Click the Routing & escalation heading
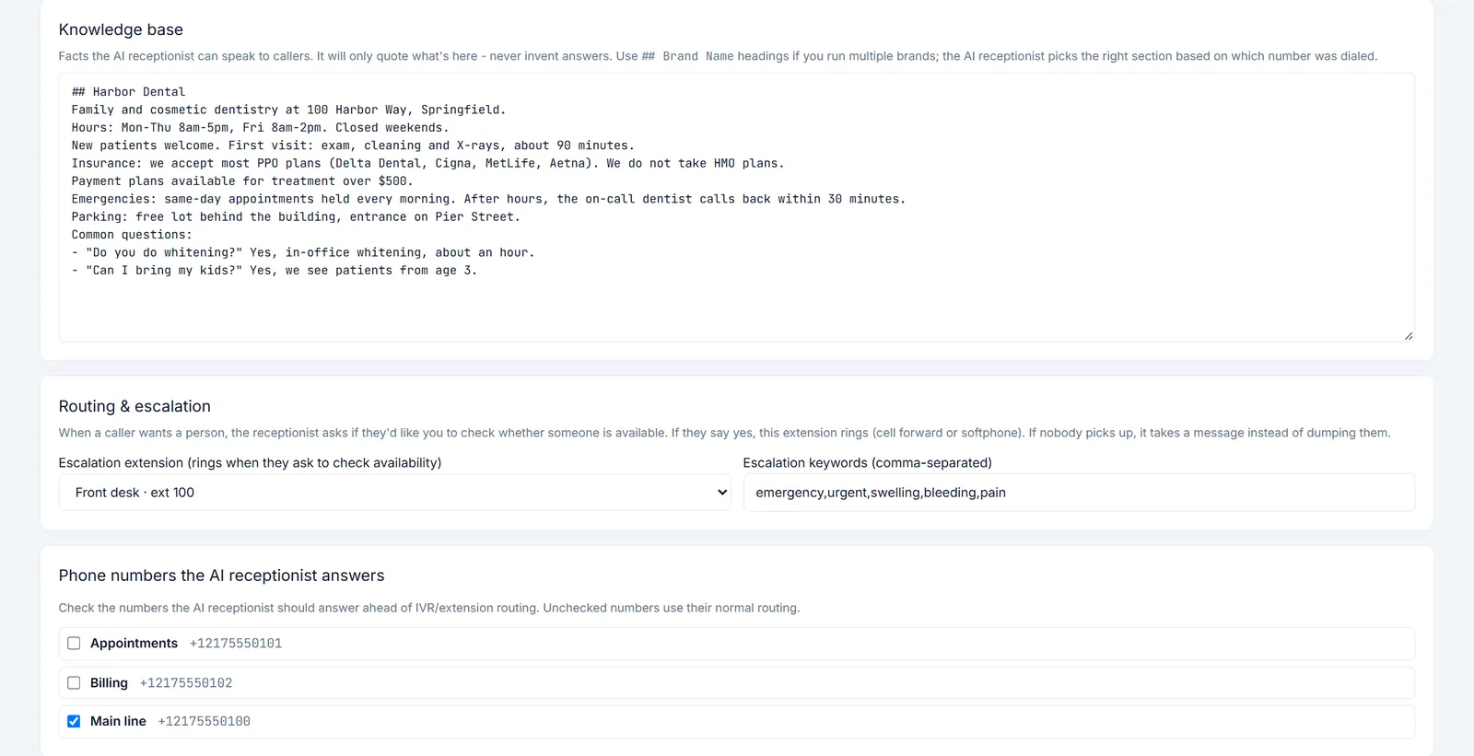Screen dimensions: 1474x756 [135, 407]
